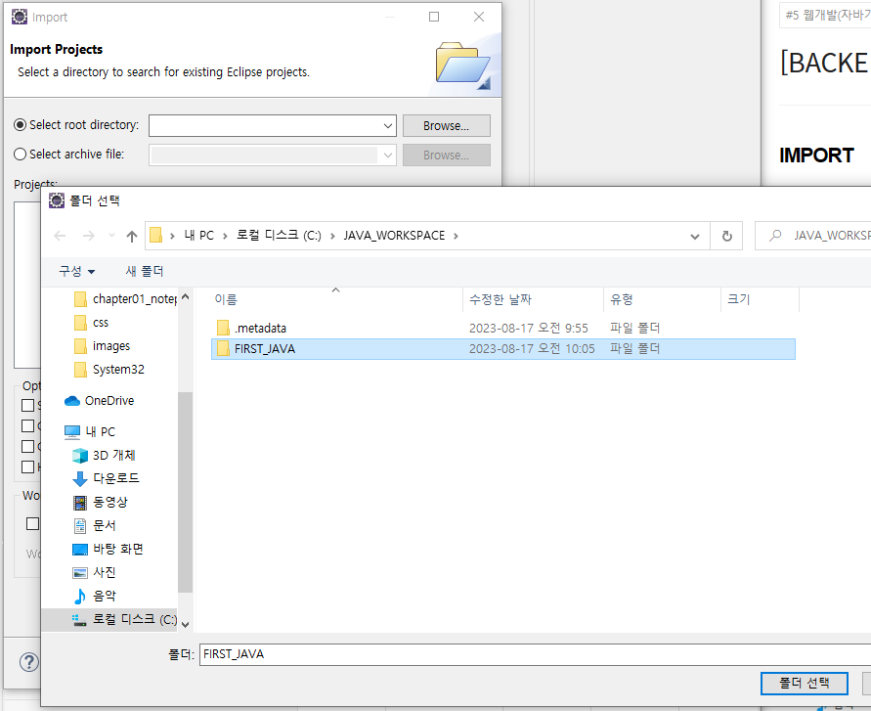Toggle the fourth Options checkbox in the Import dialog
This screenshot has width=871, height=711.
click(x=27, y=467)
